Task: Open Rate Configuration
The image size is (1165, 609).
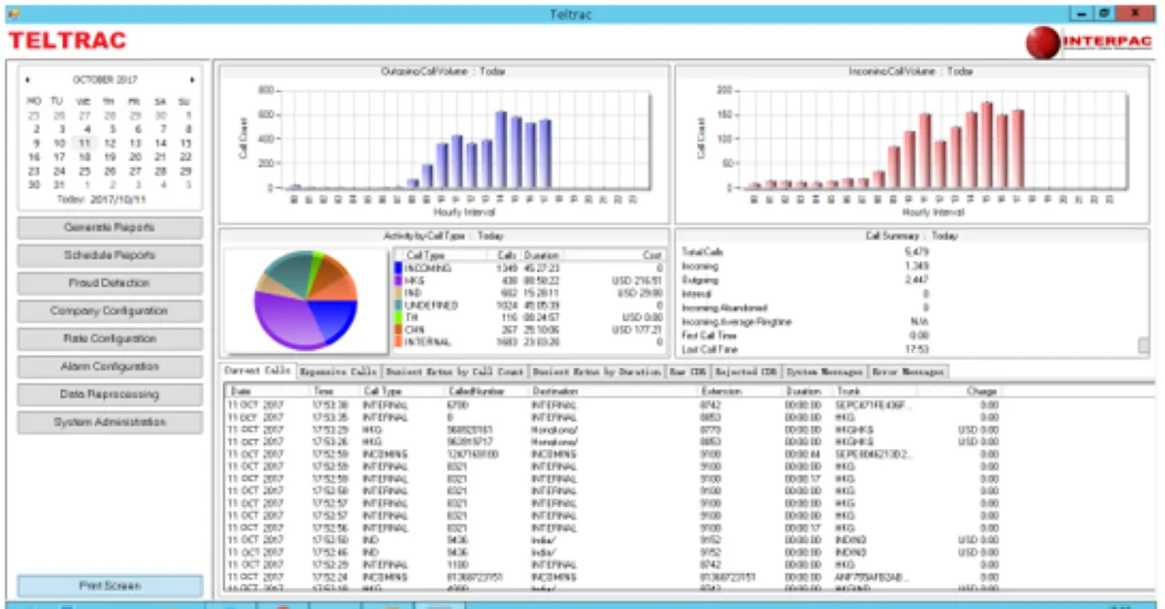Action: point(110,339)
